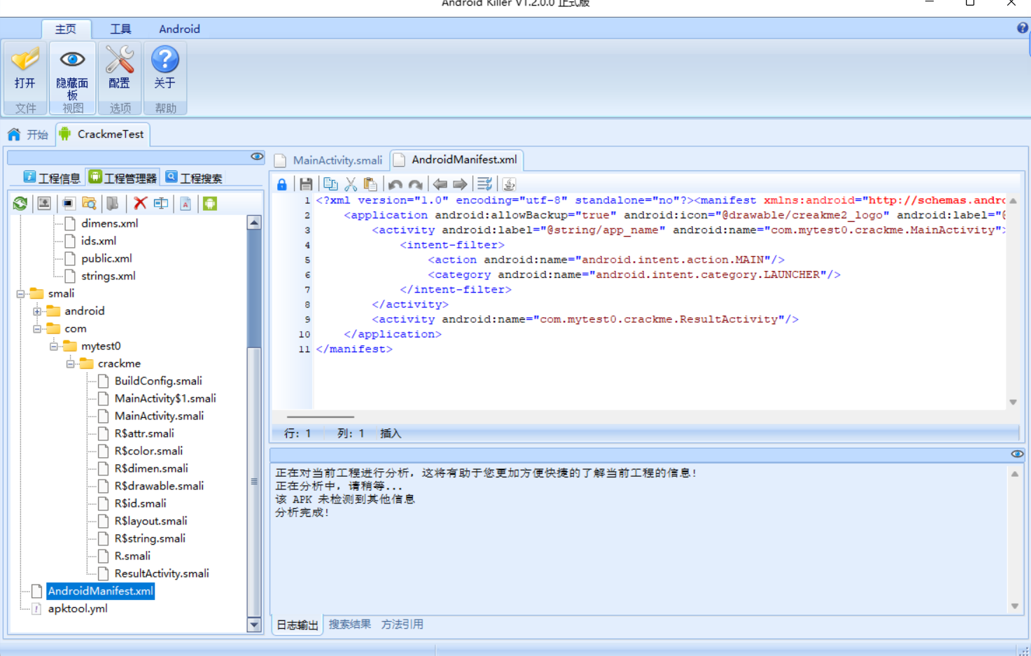The height and width of the screenshot is (656, 1031).
Task: Open the 日志输出 log output tab
Action: pos(297,625)
